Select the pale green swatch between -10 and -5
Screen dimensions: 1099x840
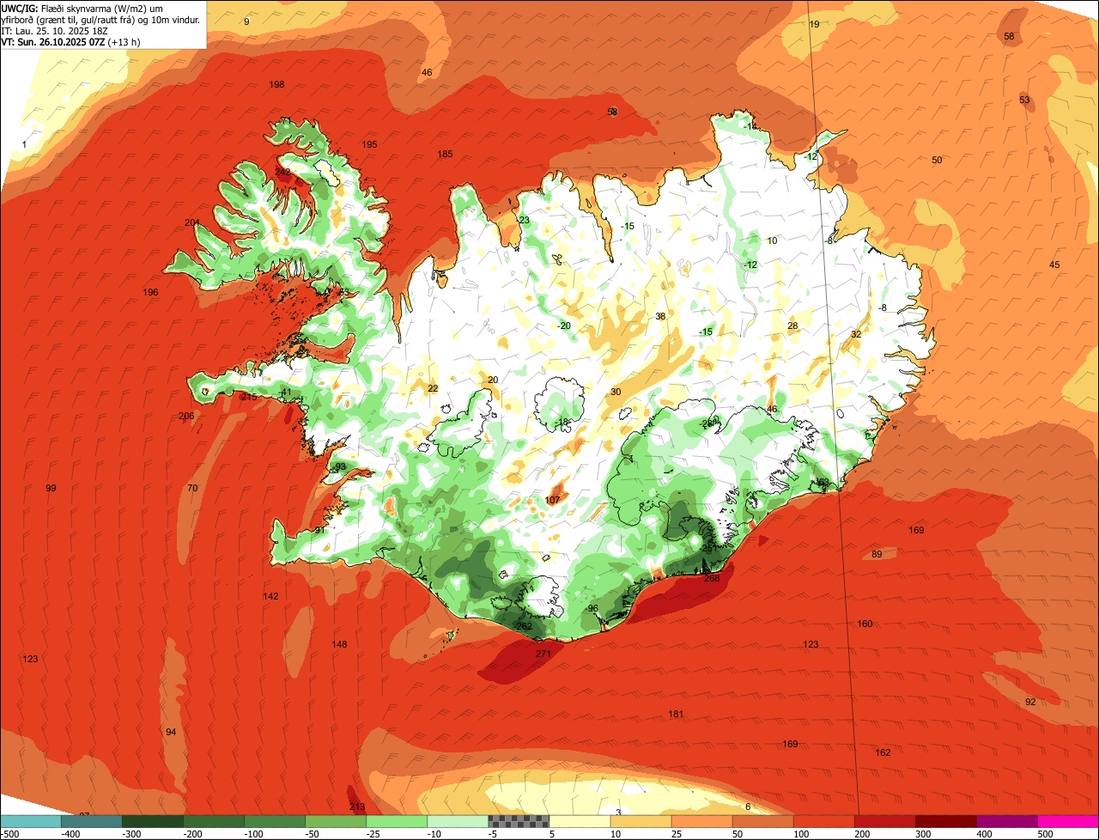[x=457, y=821]
